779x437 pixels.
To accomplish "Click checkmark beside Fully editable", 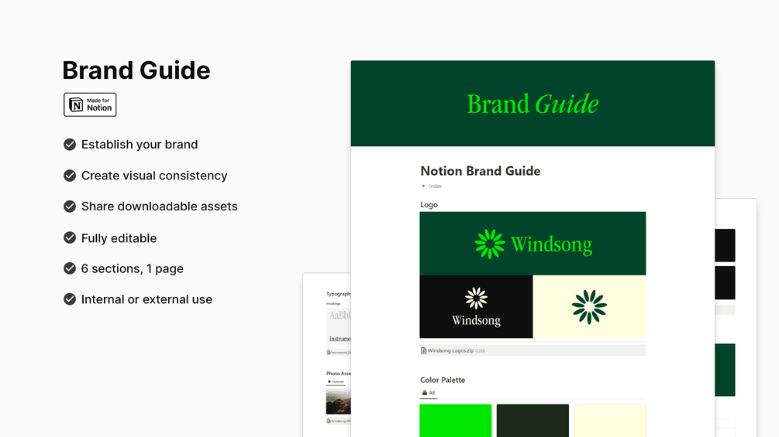I will 70,237.
